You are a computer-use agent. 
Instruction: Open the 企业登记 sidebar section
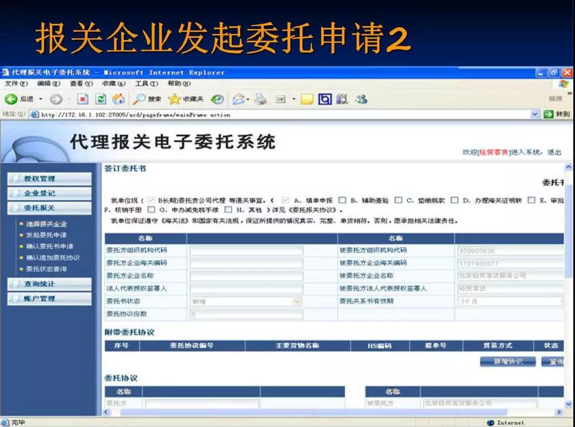point(50,193)
